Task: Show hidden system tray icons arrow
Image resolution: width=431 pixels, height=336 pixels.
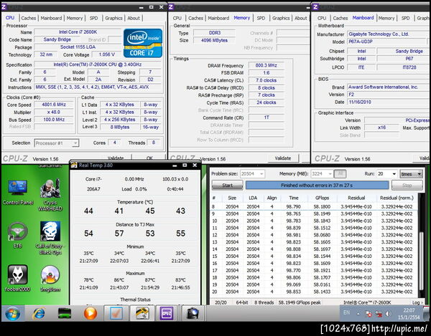Action: tap(358, 314)
